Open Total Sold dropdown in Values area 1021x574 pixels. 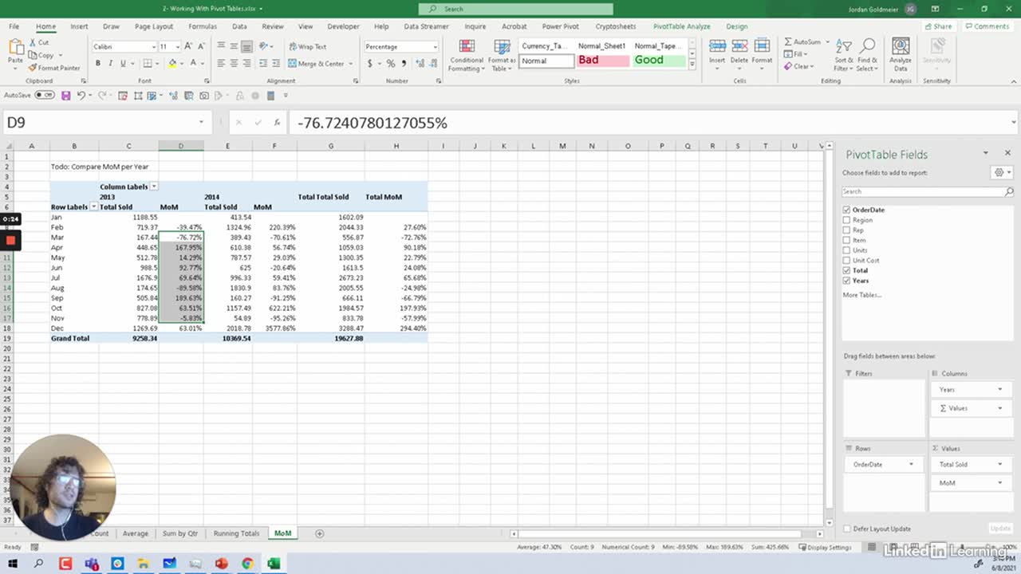coord(999,464)
